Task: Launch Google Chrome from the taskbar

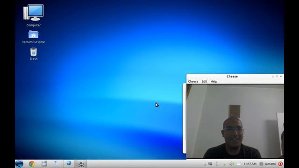Action: [32, 164]
